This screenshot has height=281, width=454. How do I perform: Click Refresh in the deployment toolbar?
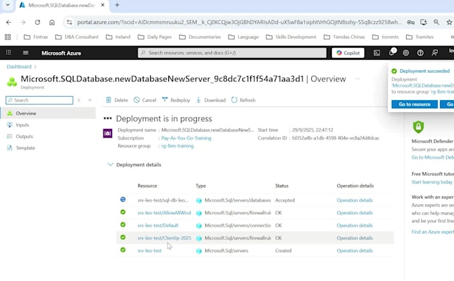pos(243,100)
